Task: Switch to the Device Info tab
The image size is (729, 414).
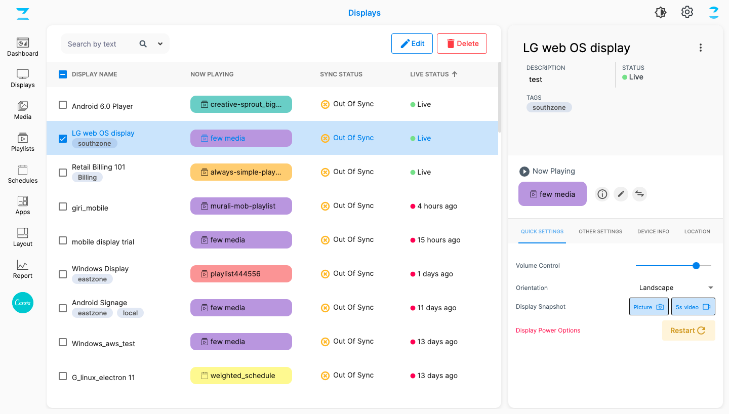Action: tap(653, 231)
